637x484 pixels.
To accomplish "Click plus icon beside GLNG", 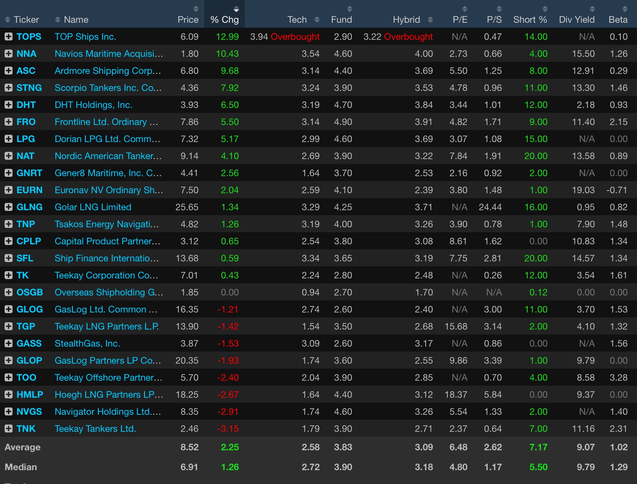I will coord(9,207).
